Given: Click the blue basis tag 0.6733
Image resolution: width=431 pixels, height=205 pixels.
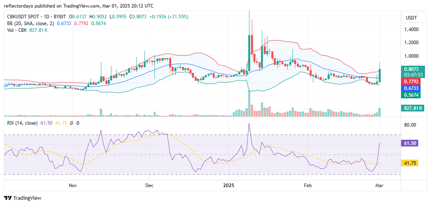Looking at the screenshot, I should (411, 88).
